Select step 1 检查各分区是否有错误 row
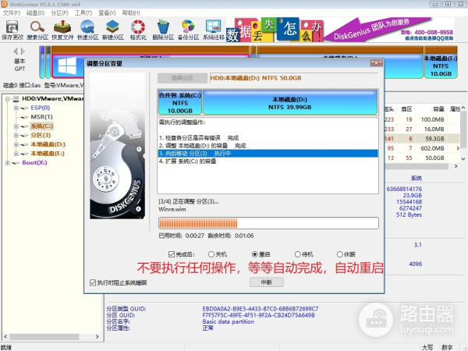468x351 pixels. [268, 138]
